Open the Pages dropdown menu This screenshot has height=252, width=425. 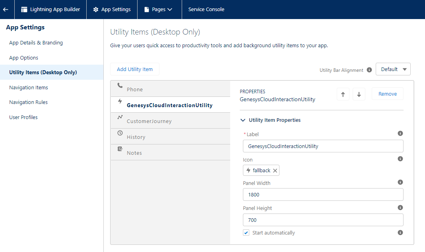click(158, 10)
